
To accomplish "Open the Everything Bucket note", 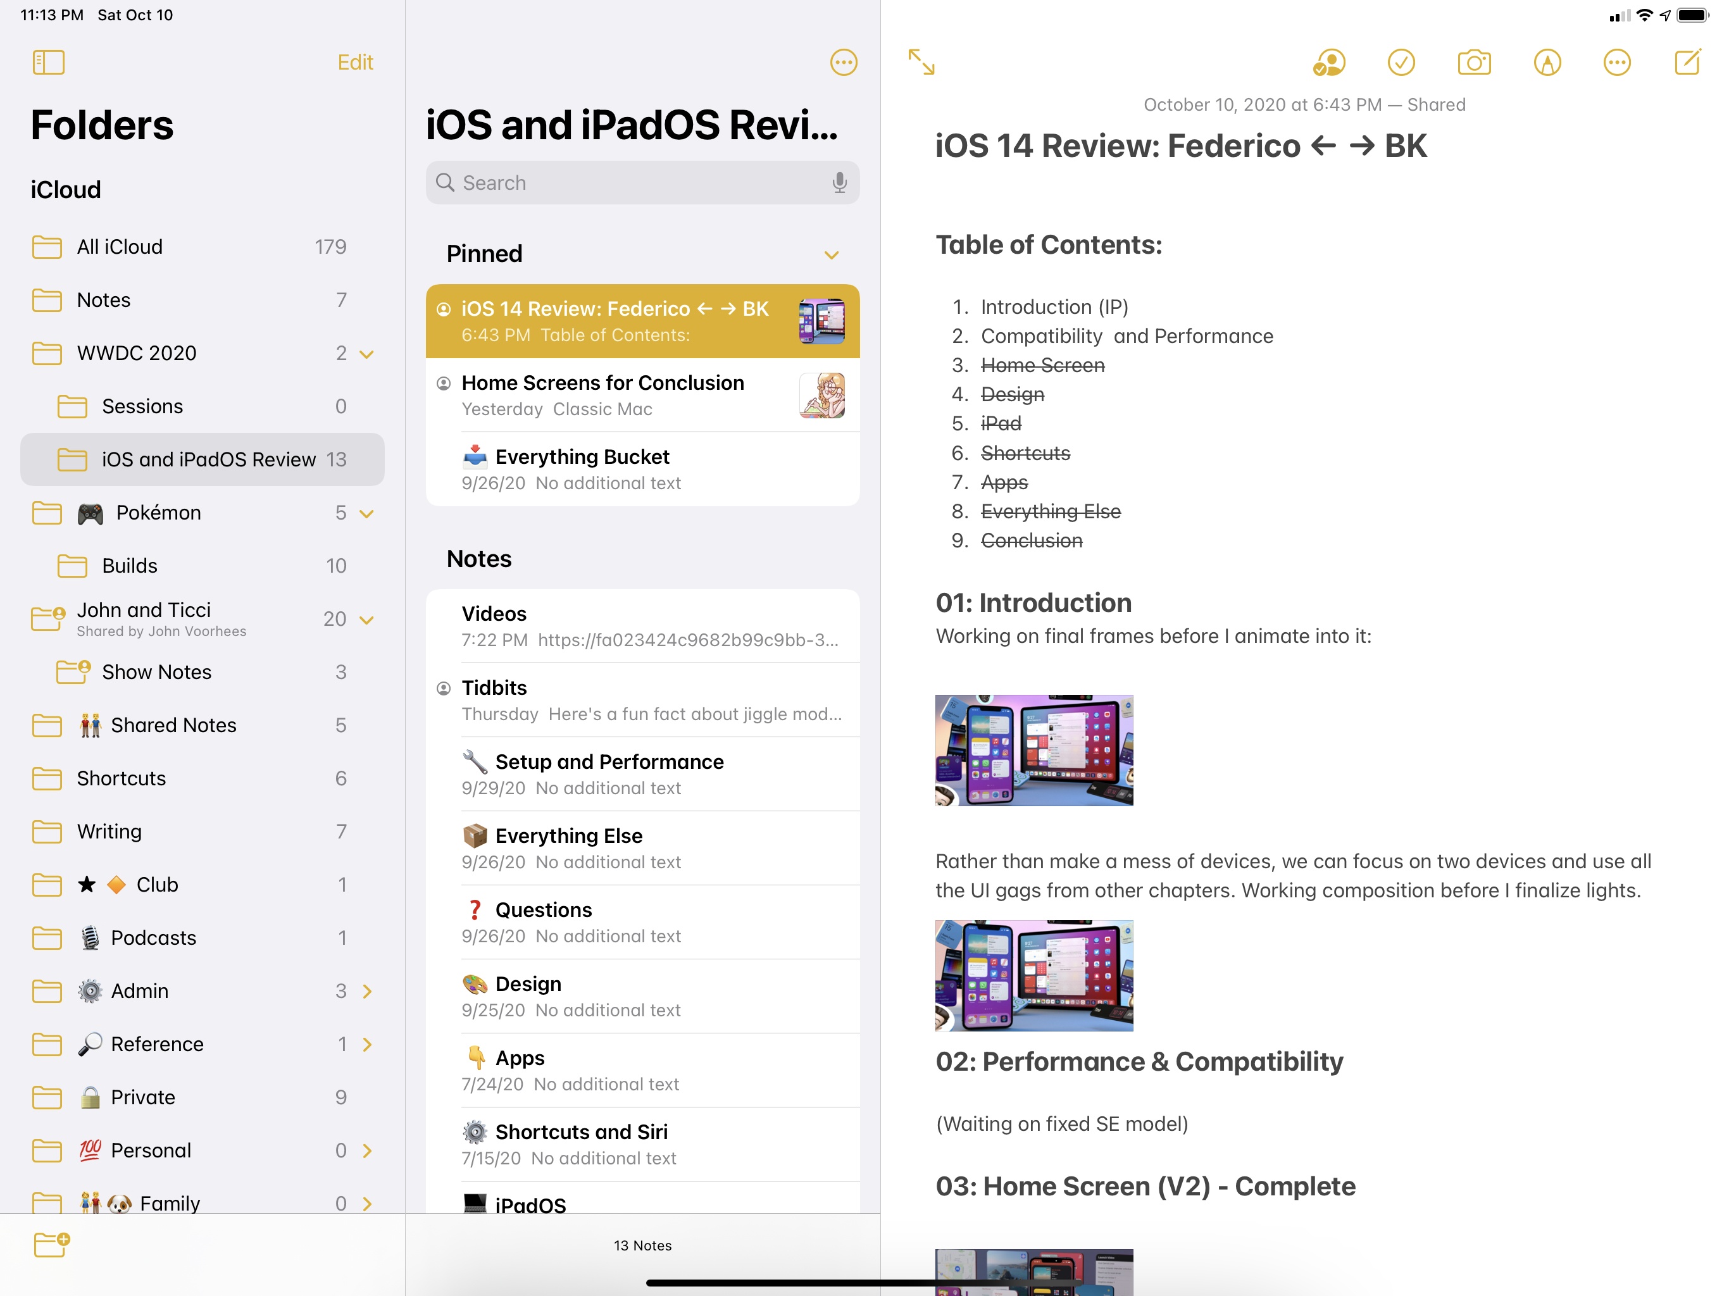I will (642, 469).
